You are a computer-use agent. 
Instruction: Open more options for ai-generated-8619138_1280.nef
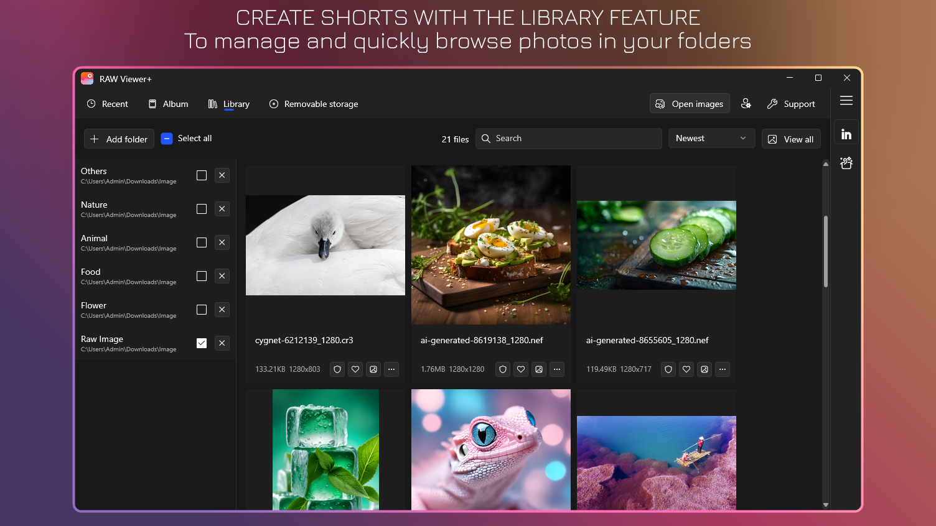click(x=557, y=369)
